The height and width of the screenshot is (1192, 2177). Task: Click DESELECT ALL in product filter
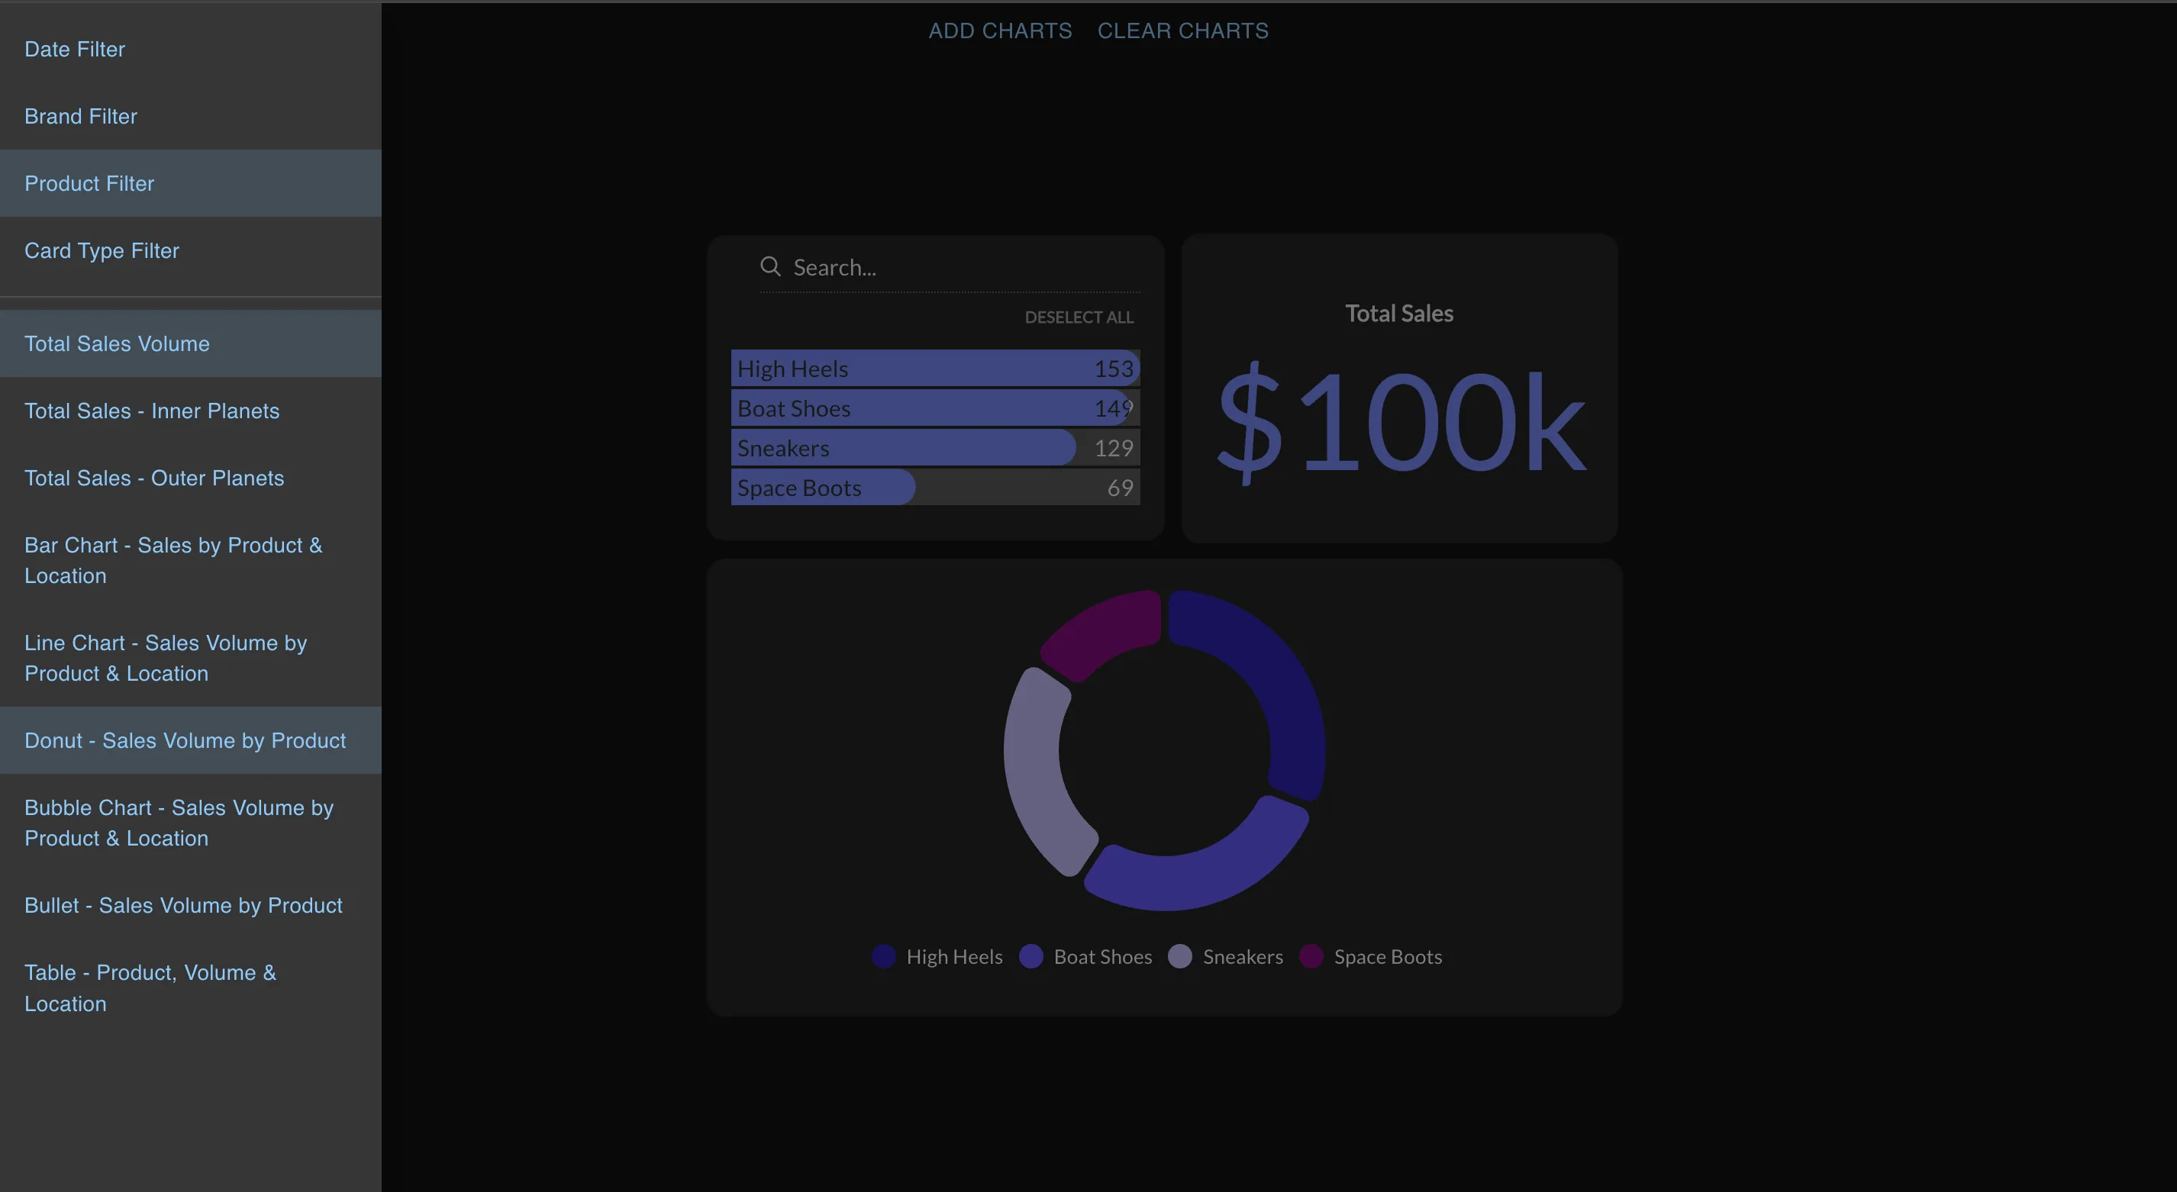[1079, 317]
